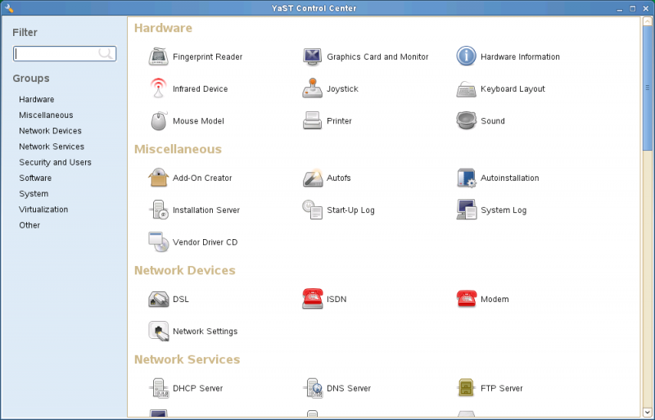Click the "Start-Up Log" label
The image size is (655, 420).
point(350,210)
